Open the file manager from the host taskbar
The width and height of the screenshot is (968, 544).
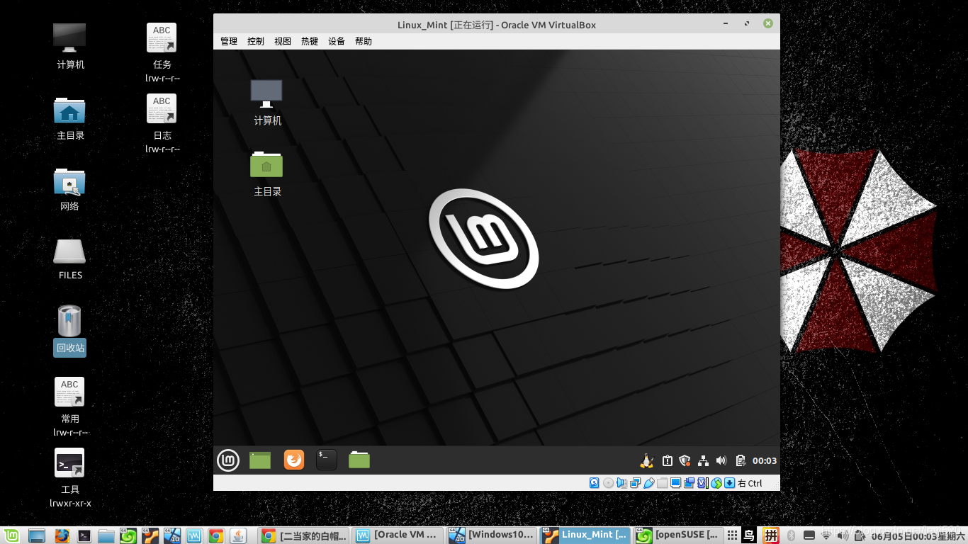click(106, 535)
